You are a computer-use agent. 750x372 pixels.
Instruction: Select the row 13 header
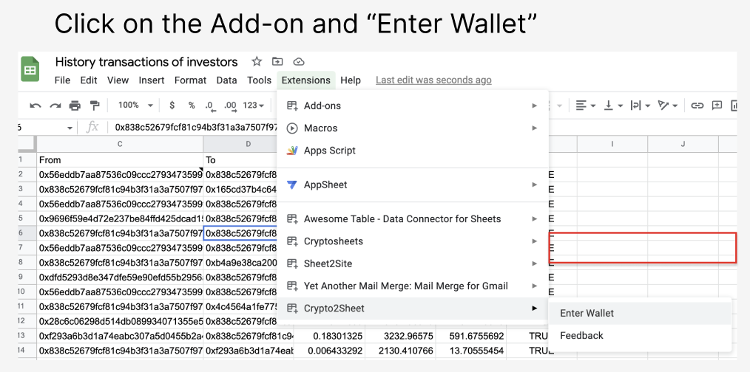click(27, 336)
